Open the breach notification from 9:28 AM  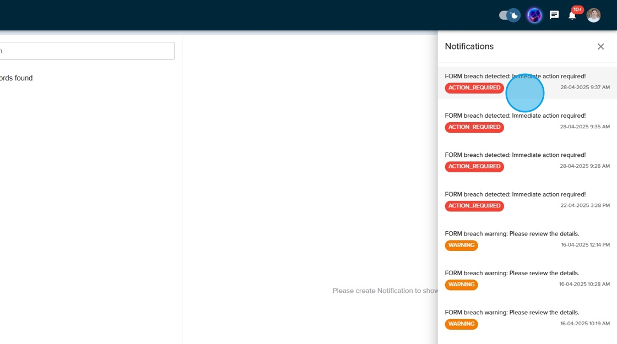[515, 155]
